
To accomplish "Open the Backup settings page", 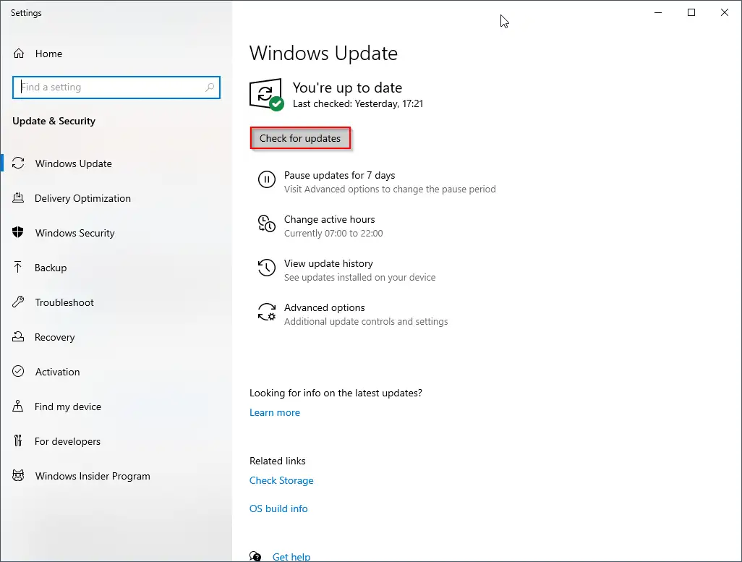I will (x=51, y=268).
